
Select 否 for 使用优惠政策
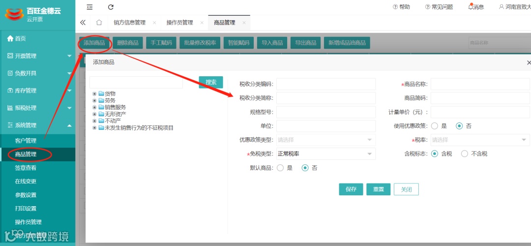pyautogui.click(x=459, y=126)
